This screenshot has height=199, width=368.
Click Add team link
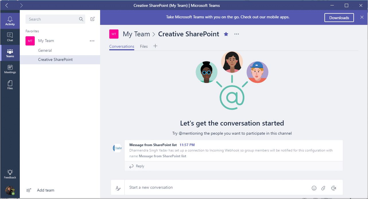(x=46, y=190)
